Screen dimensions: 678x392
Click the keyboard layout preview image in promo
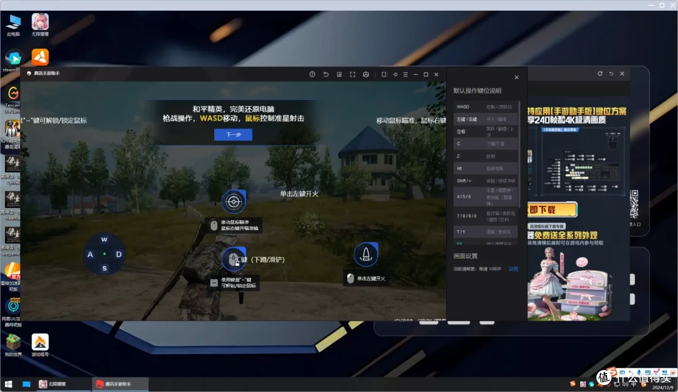582,161
